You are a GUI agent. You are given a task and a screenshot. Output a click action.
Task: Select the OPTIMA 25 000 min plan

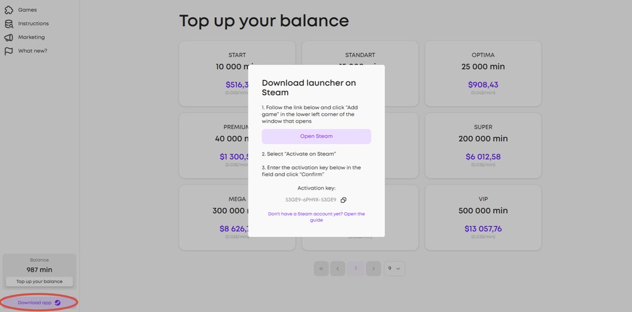click(482, 73)
